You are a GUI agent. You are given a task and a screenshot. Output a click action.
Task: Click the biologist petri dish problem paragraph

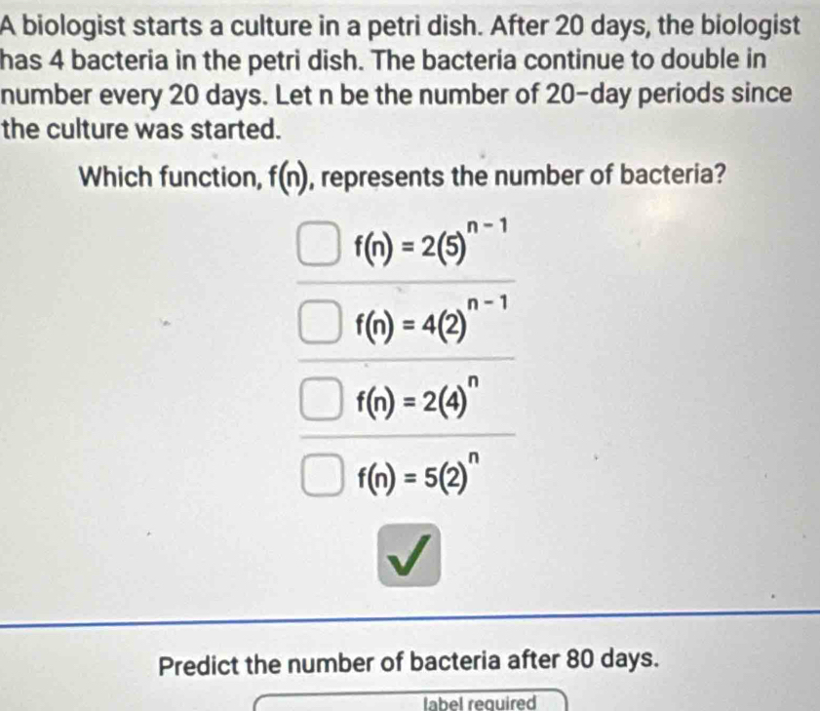[400, 77]
